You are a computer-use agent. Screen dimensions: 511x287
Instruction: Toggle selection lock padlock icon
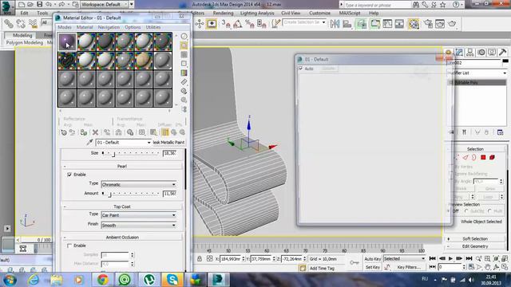point(200,258)
